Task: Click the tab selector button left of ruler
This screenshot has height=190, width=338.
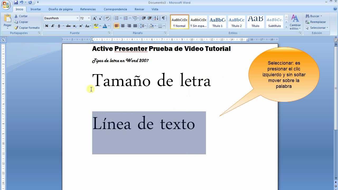Action: [3, 40]
